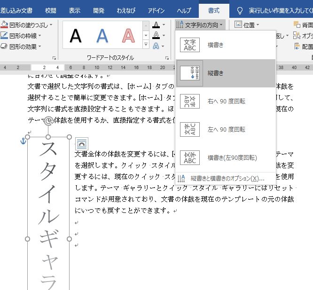Viewport: 313px width, 290px height.
Task: Click the text effects glowing A icon
Action: pyautogui.click(x=156, y=46)
